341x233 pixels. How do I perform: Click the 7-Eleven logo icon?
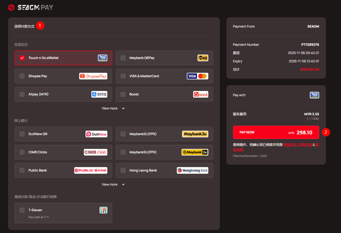103,210
